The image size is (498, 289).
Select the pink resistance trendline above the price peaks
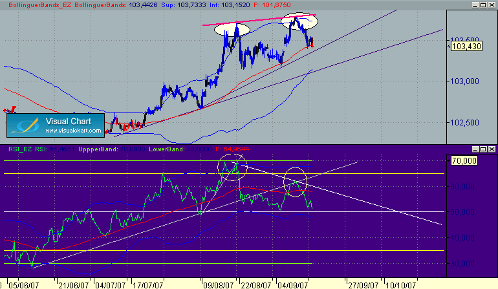[x=259, y=19]
